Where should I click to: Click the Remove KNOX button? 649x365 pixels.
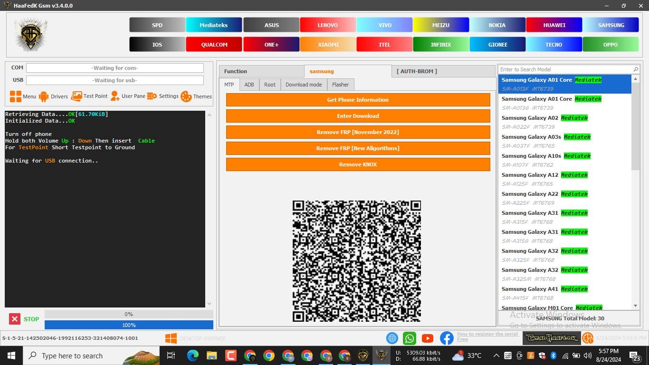point(358,164)
